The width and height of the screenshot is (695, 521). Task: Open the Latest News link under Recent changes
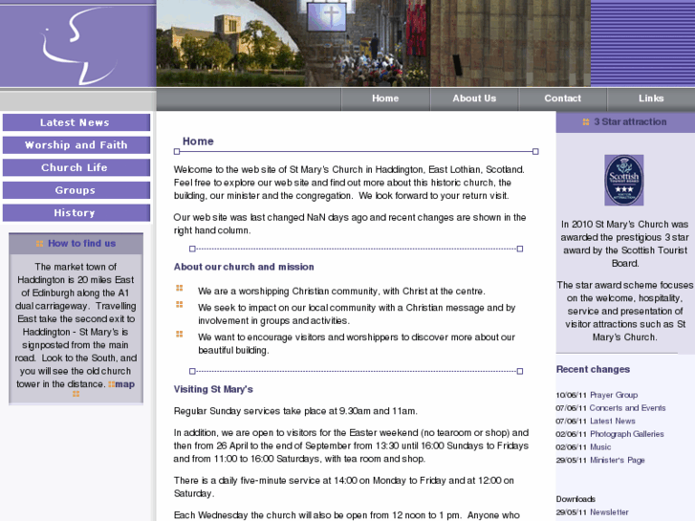click(x=612, y=421)
